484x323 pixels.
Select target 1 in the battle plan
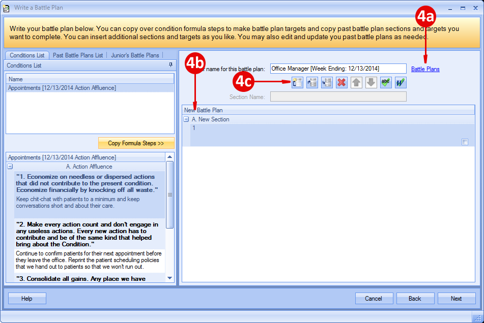332,135
